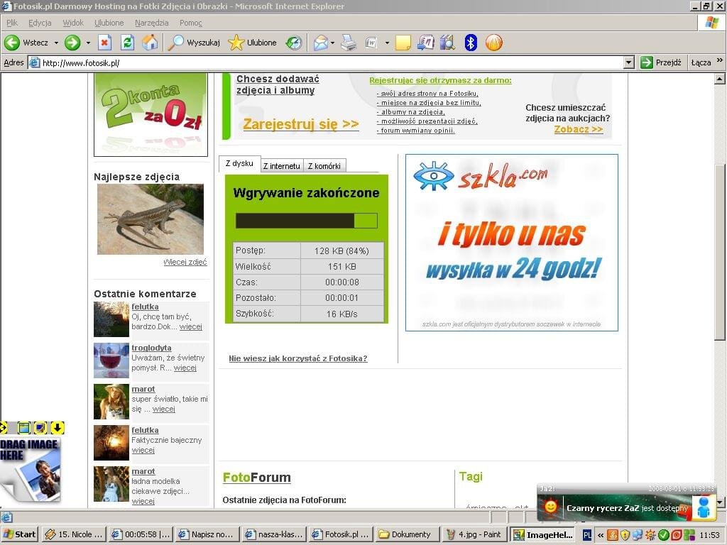Switch to the Z internetu tab

pyautogui.click(x=281, y=166)
